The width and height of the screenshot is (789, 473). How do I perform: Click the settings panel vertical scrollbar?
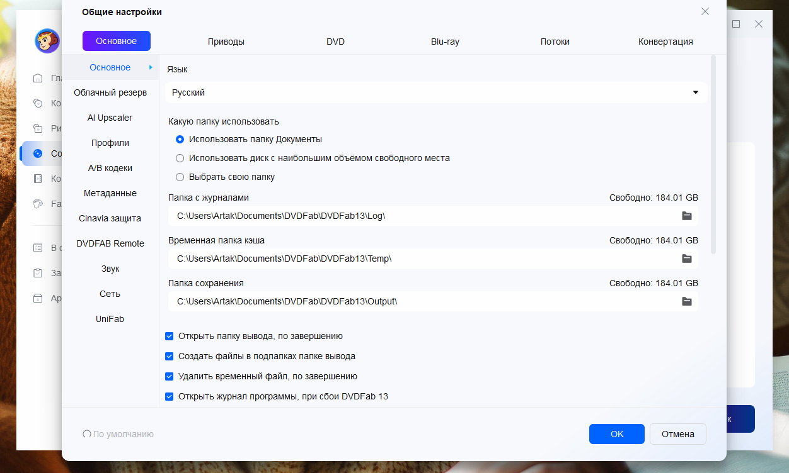pos(713,155)
